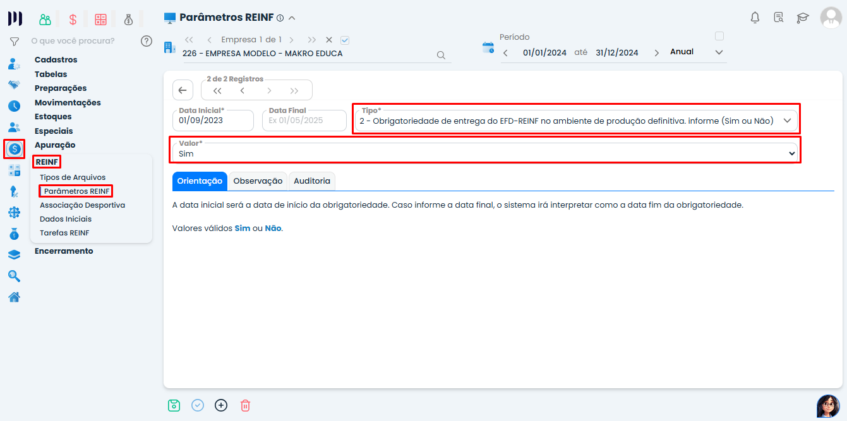
Task: Open the Especiais menu
Action: click(54, 131)
